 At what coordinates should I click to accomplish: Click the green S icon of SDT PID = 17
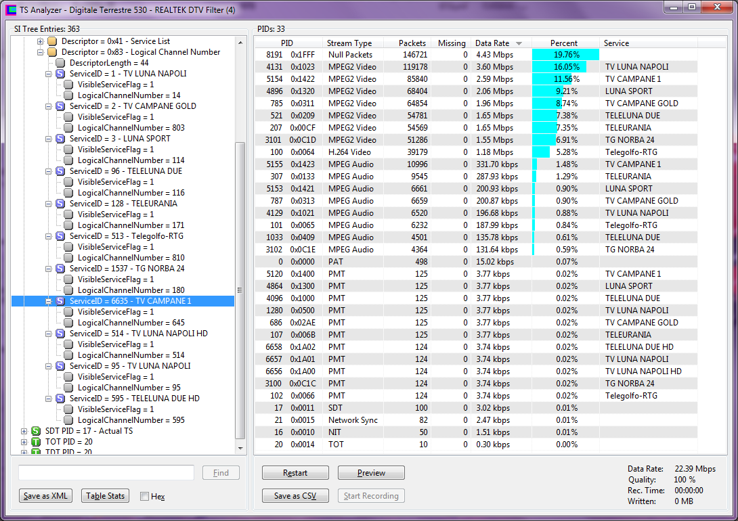[x=36, y=431]
